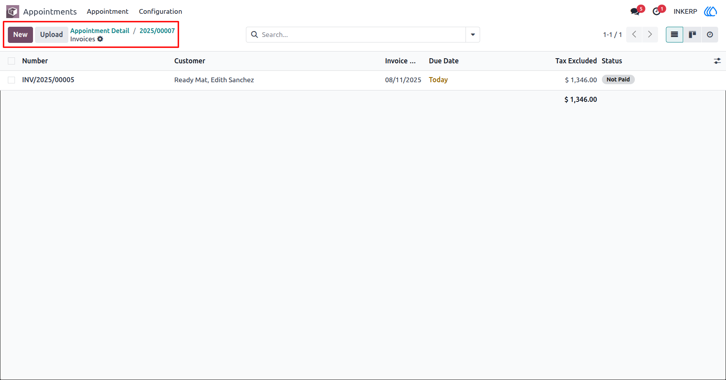Click the New button
This screenshot has width=726, height=380.
20,35
